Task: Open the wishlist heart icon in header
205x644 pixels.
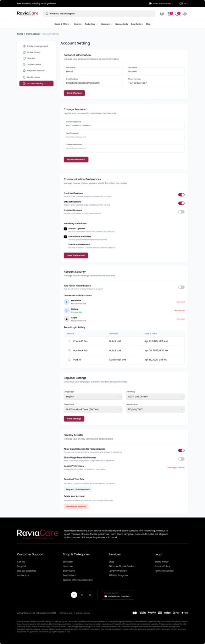Action: pos(177,13)
